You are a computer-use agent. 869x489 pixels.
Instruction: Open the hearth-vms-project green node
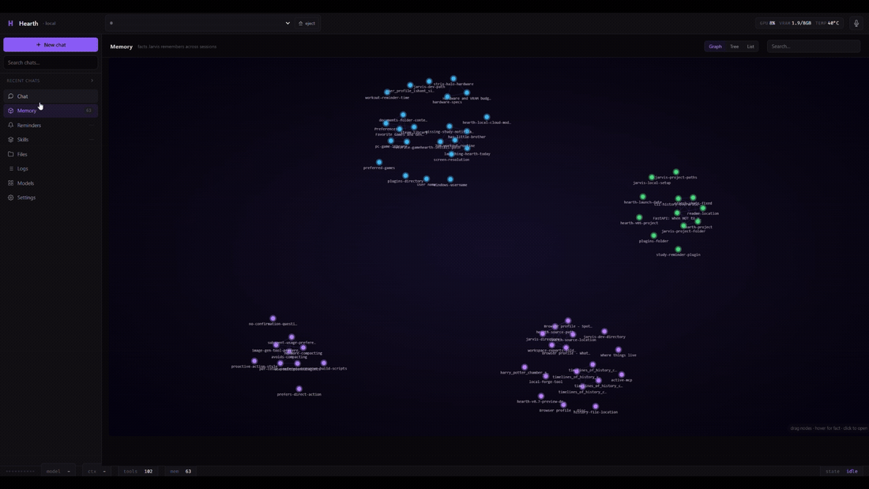[639, 218]
